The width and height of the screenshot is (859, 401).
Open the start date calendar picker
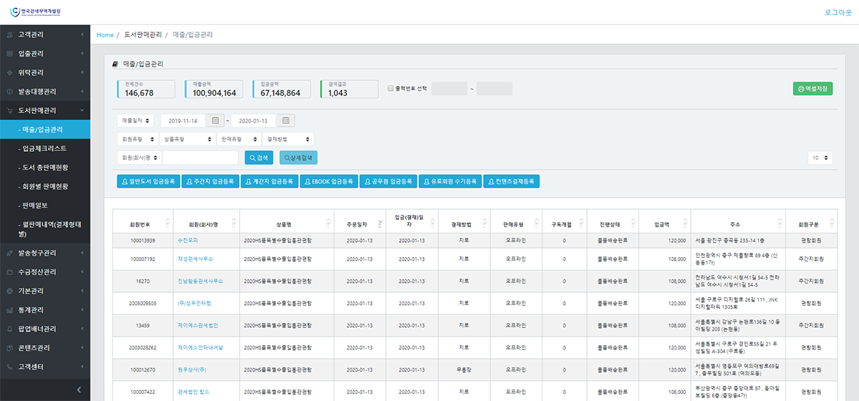pyautogui.click(x=214, y=120)
